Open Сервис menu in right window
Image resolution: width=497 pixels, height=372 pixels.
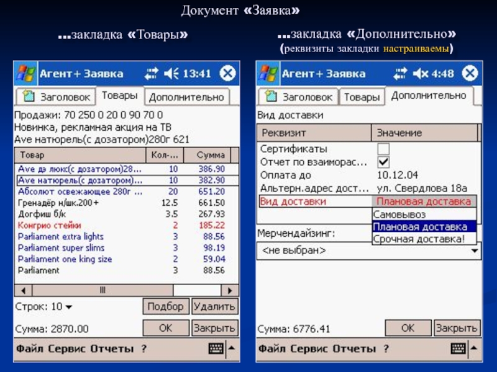(309, 348)
